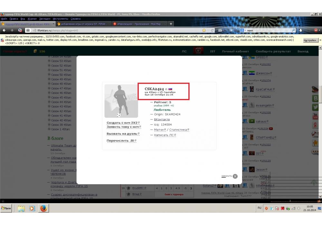322x225 pixels.
Task: Reload the page using the refresh icon
Action: pyautogui.click(x=212, y=30)
